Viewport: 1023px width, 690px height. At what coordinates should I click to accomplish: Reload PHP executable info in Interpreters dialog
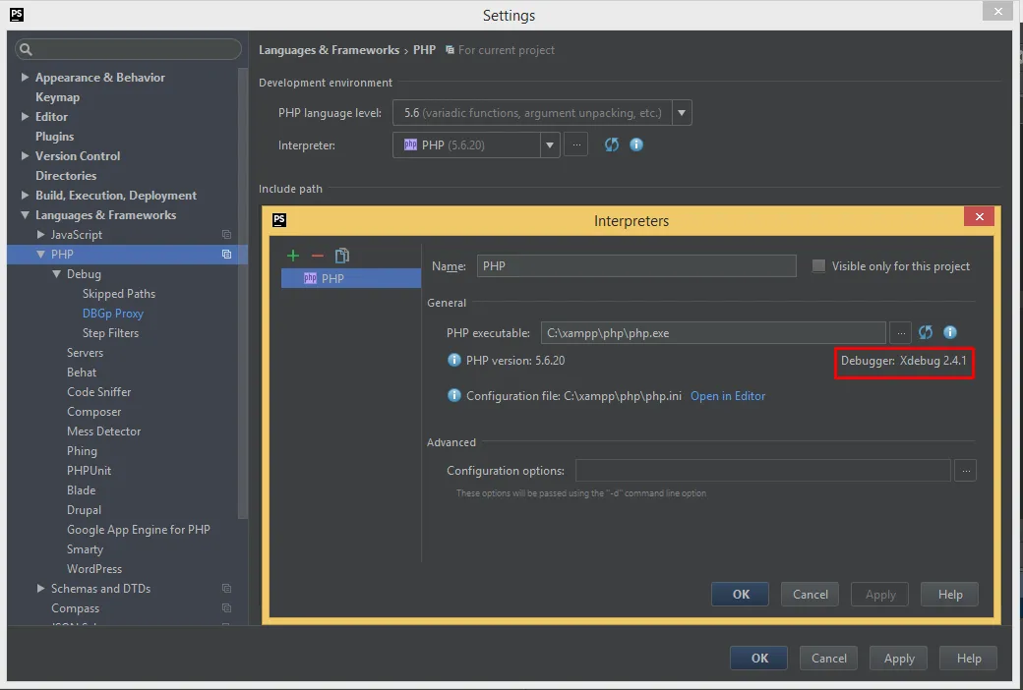click(926, 332)
